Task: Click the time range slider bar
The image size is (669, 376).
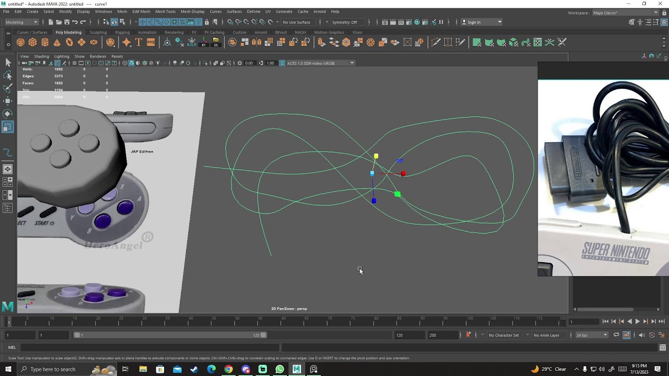Action: [170, 335]
